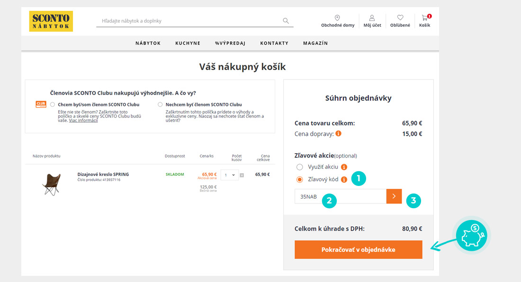Click the SCONTO Nábytok logo

(x=51, y=21)
